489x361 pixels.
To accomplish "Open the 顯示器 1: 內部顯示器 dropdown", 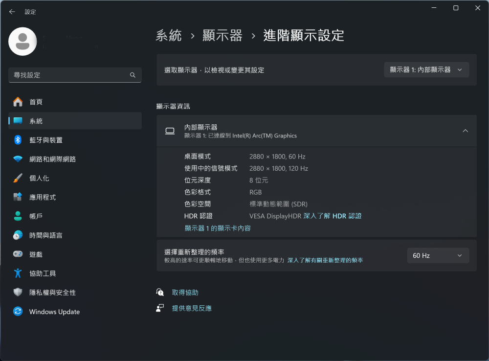I will (426, 70).
